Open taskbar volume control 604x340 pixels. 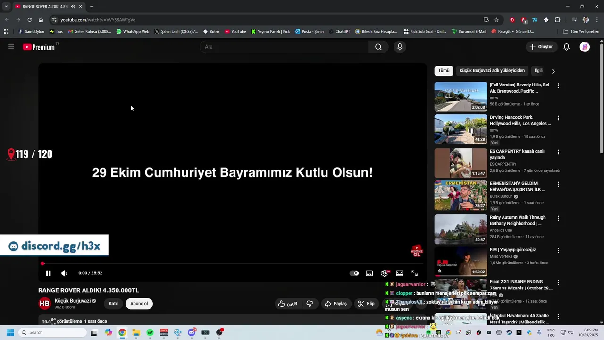570,332
